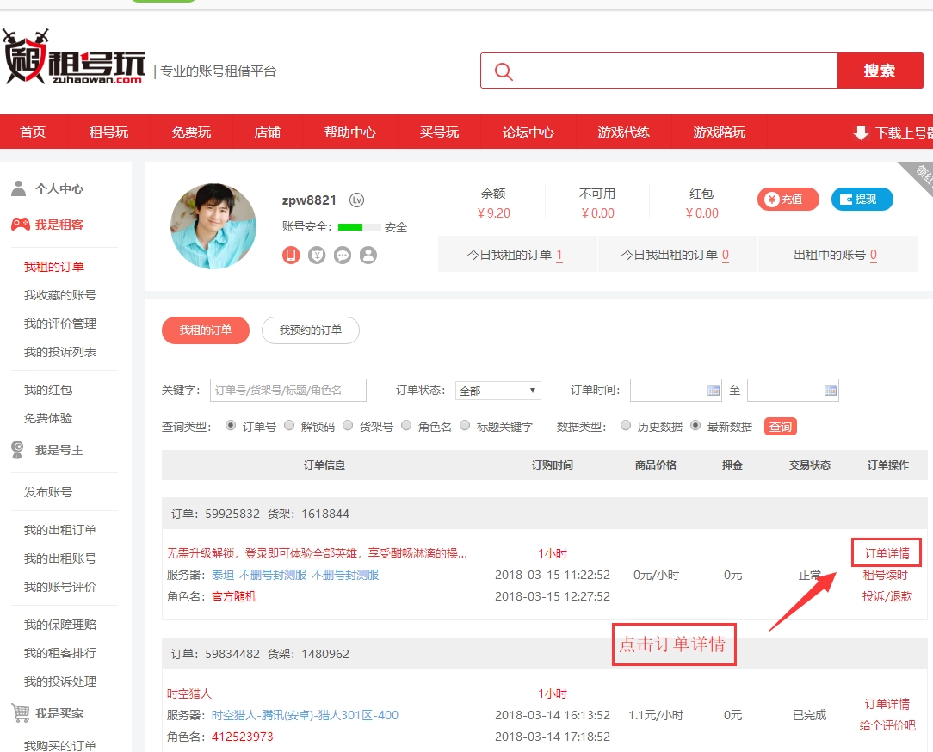Viewport: 933px width, 752px height.
Task: Click the Lv level badge icon
Action: [x=356, y=200]
